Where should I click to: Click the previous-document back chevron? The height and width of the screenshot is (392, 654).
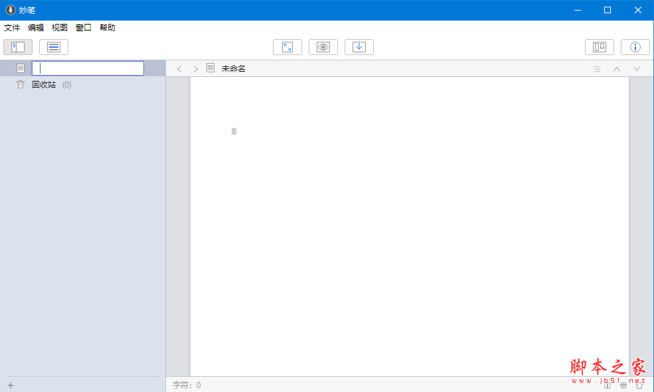(x=179, y=68)
